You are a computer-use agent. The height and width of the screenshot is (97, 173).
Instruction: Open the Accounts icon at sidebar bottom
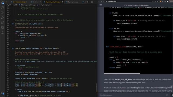pos(2,93)
